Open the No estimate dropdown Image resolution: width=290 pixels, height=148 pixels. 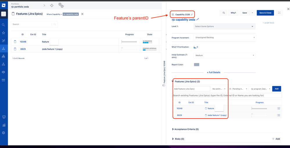click(219, 89)
